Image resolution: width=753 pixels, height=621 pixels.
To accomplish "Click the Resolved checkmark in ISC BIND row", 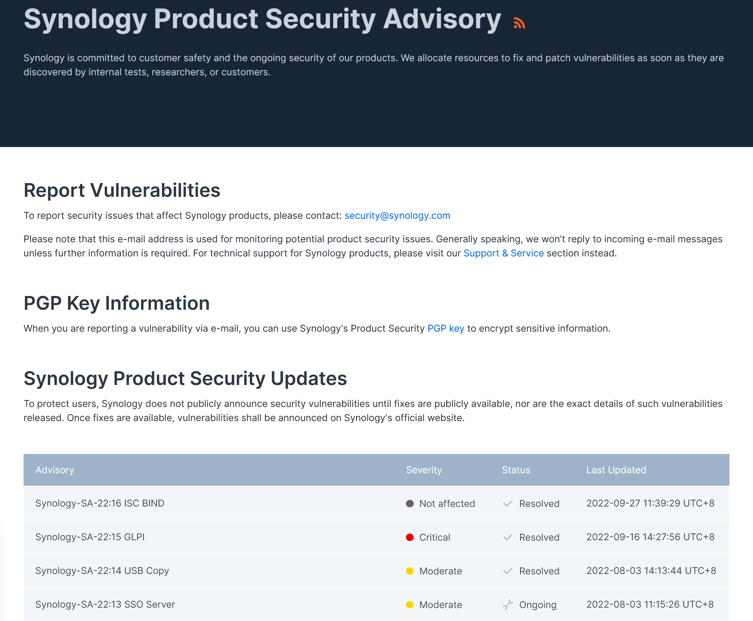I will pos(508,504).
